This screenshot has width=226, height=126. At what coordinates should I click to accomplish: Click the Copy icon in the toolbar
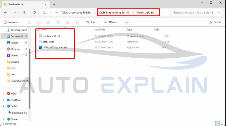click(x=39, y=22)
